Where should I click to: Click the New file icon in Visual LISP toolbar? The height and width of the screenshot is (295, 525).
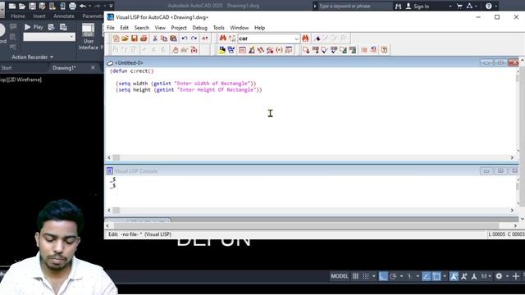(x=116, y=39)
